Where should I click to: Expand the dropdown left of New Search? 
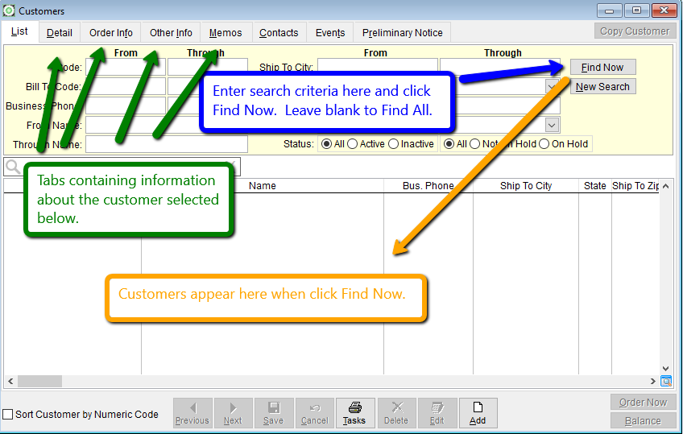[x=553, y=85]
